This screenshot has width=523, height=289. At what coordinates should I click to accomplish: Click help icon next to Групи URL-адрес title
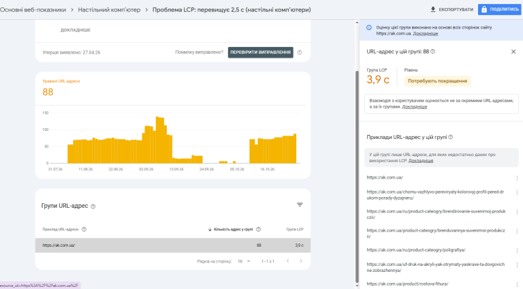click(93, 207)
